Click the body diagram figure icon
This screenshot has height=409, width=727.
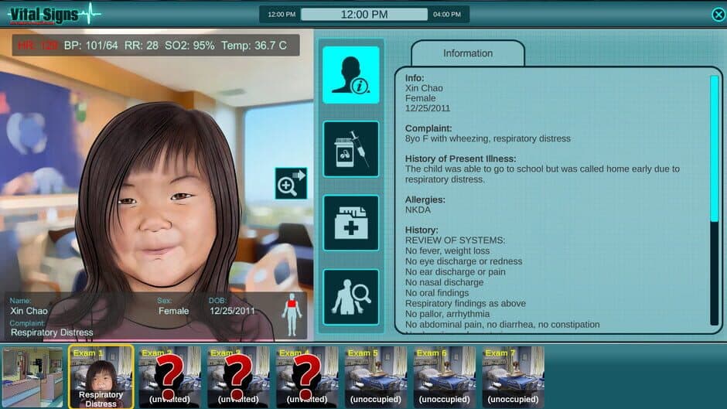[x=292, y=315]
